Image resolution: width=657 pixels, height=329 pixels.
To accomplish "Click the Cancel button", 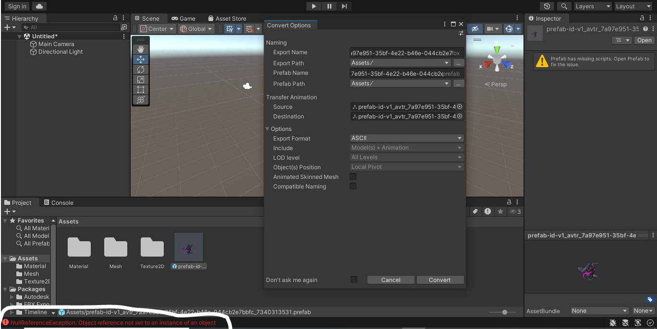I will tap(390, 280).
